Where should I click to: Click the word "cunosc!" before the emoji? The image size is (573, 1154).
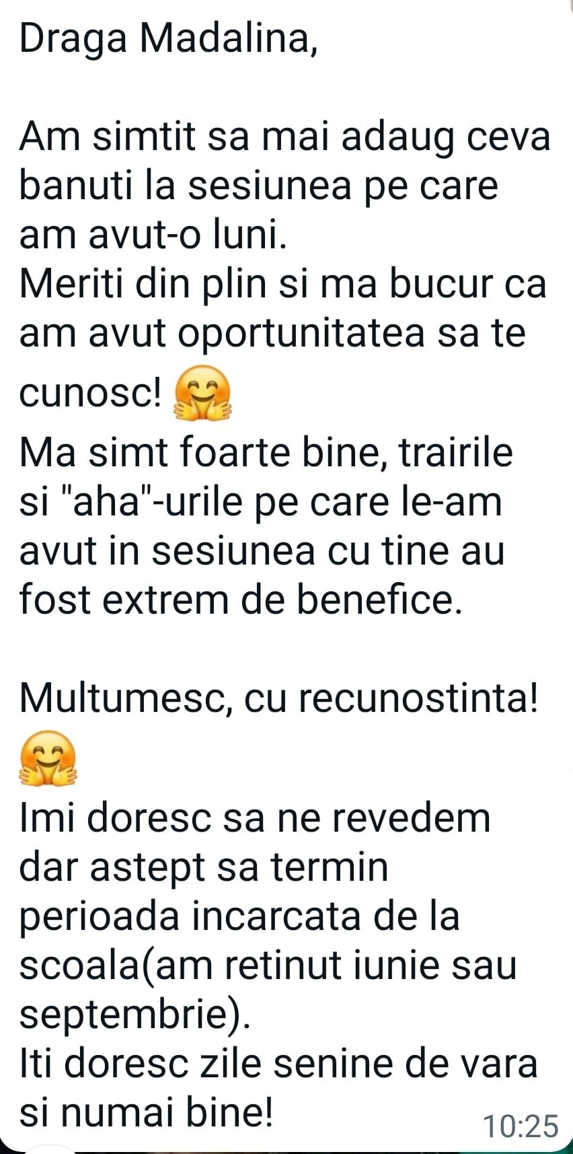[x=91, y=394]
